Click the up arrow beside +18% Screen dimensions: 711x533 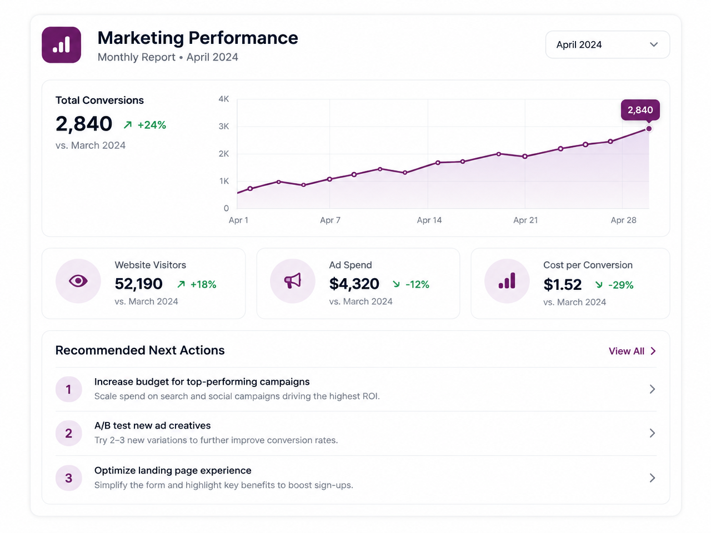181,284
